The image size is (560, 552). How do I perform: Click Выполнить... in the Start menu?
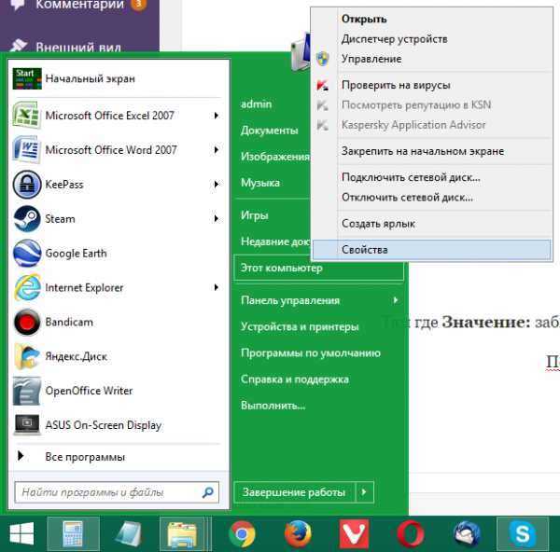tap(273, 406)
